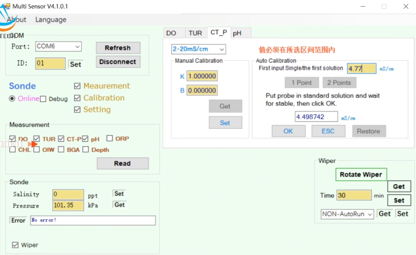
Task: Uncheck the Wiper checkbox at bottom
Action: tap(16, 245)
